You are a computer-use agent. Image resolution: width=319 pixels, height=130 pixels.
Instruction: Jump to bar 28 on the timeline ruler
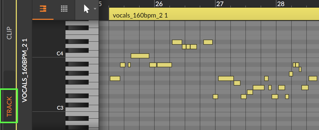[x=281, y=4]
